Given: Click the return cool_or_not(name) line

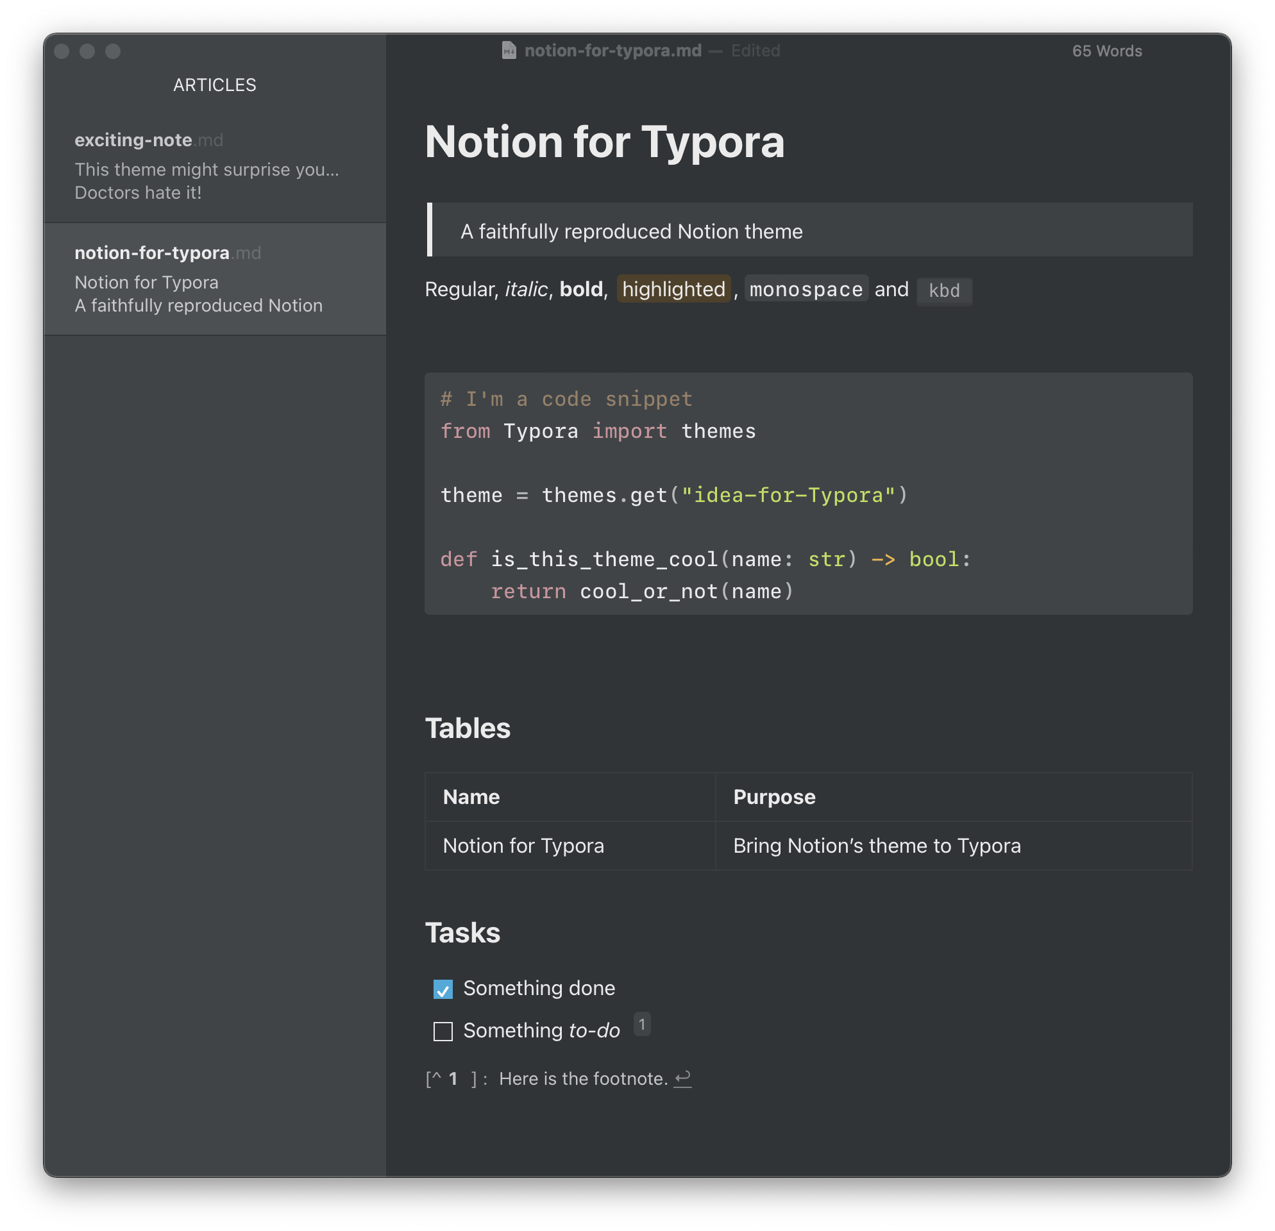Looking at the screenshot, I should pos(642,591).
